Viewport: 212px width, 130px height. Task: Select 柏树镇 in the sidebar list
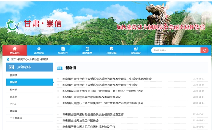click(x=29, y=90)
